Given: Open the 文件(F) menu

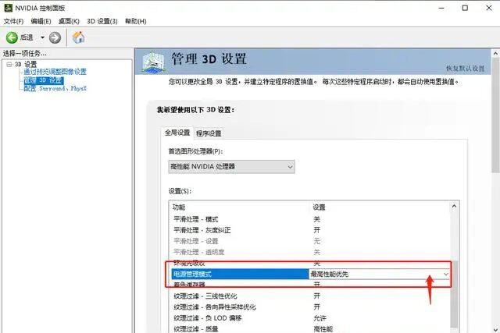Looking at the screenshot, I should (x=13, y=21).
